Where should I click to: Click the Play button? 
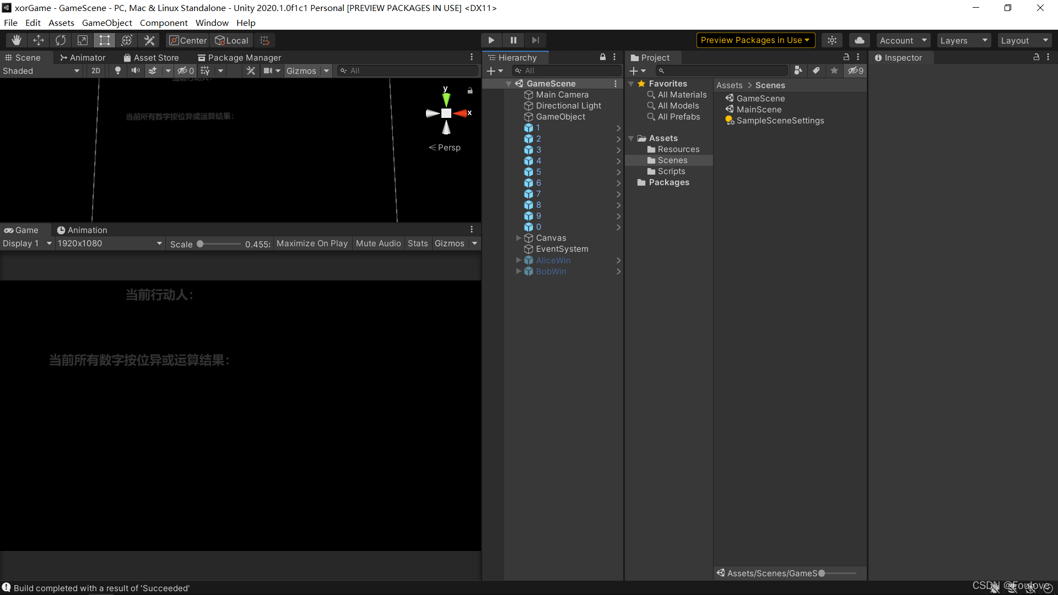point(491,40)
